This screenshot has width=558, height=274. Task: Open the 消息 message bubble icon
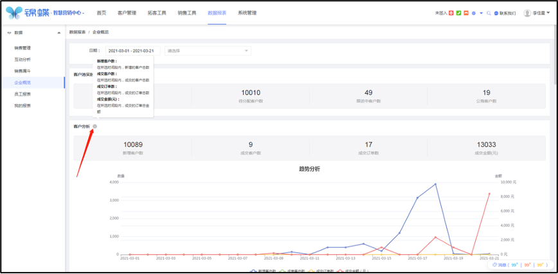pos(494,265)
